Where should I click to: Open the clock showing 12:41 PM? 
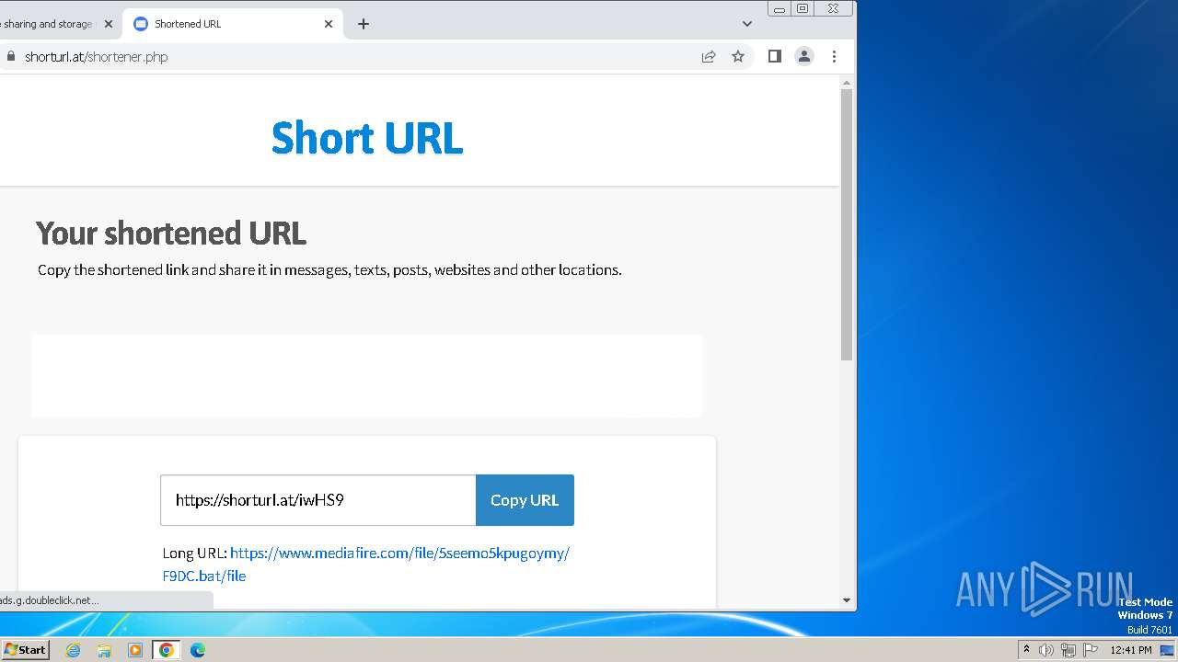pyautogui.click(x=1131, y=650)
